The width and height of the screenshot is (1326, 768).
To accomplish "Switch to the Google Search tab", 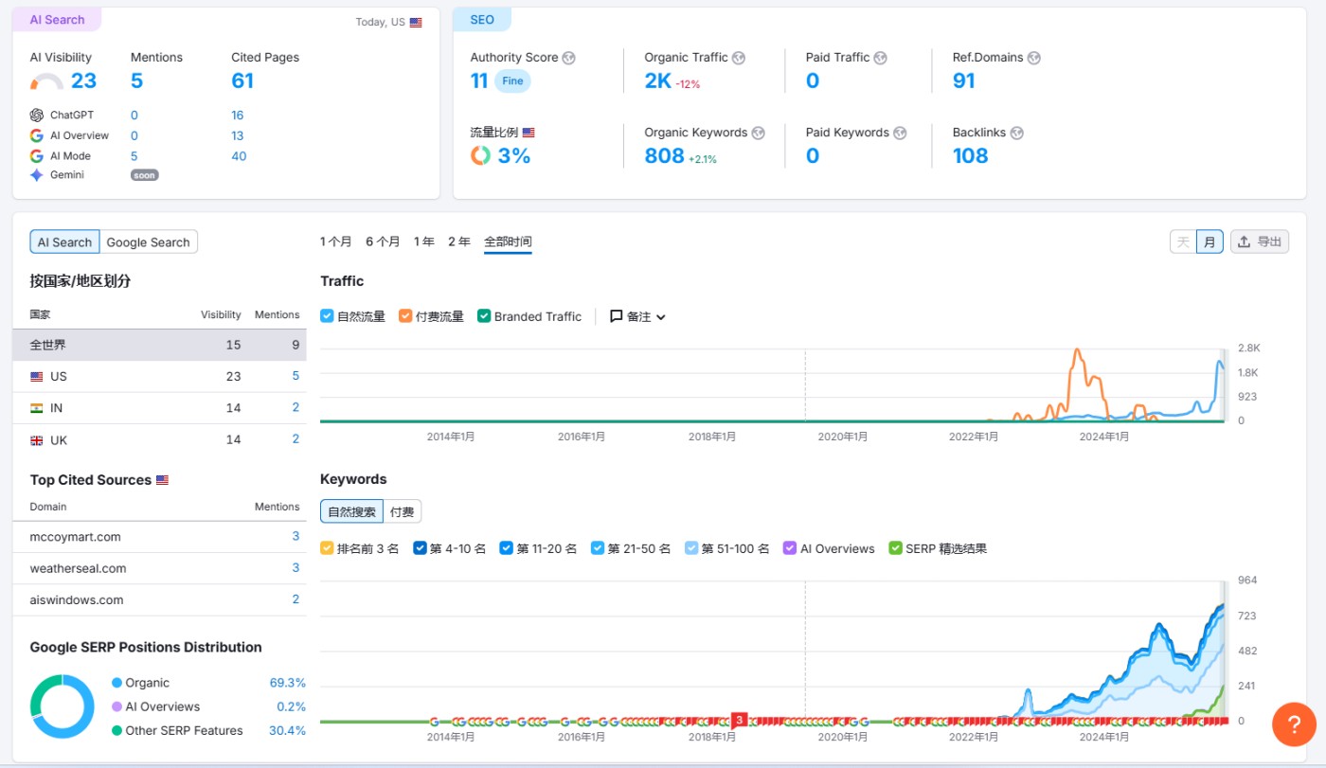I will pyautogui.click(x=148, y=242).
